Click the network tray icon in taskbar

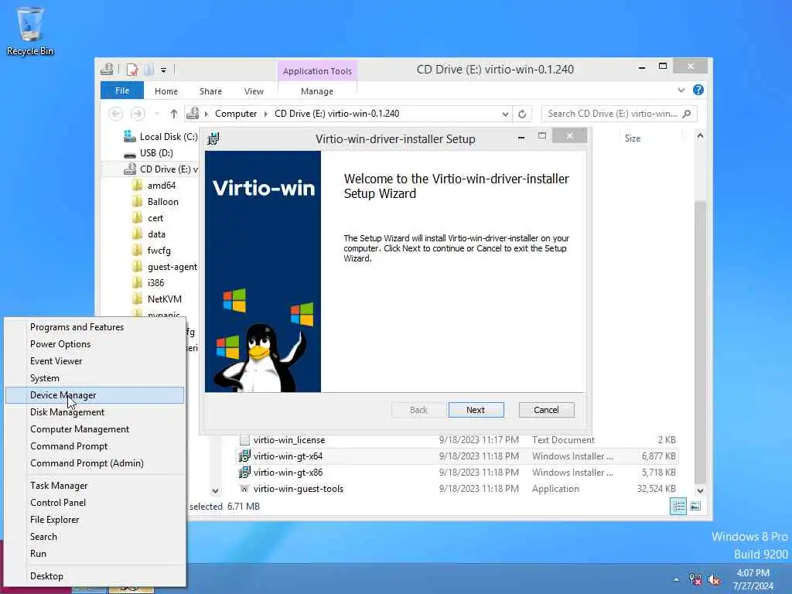pos(695,579)
